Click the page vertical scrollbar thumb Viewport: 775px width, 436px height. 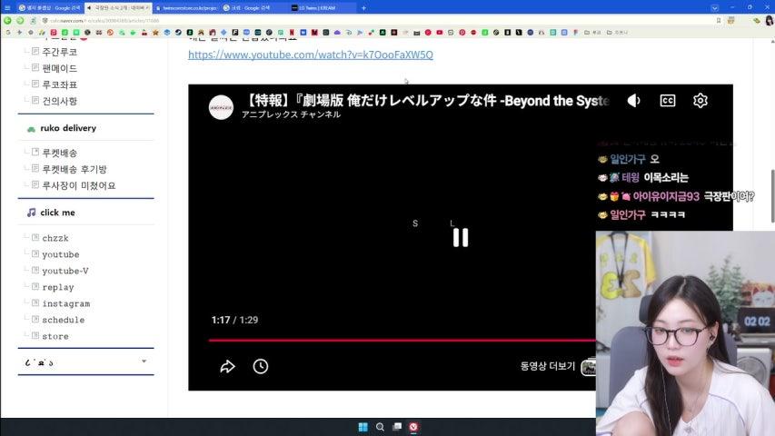(x=772, y=196)
